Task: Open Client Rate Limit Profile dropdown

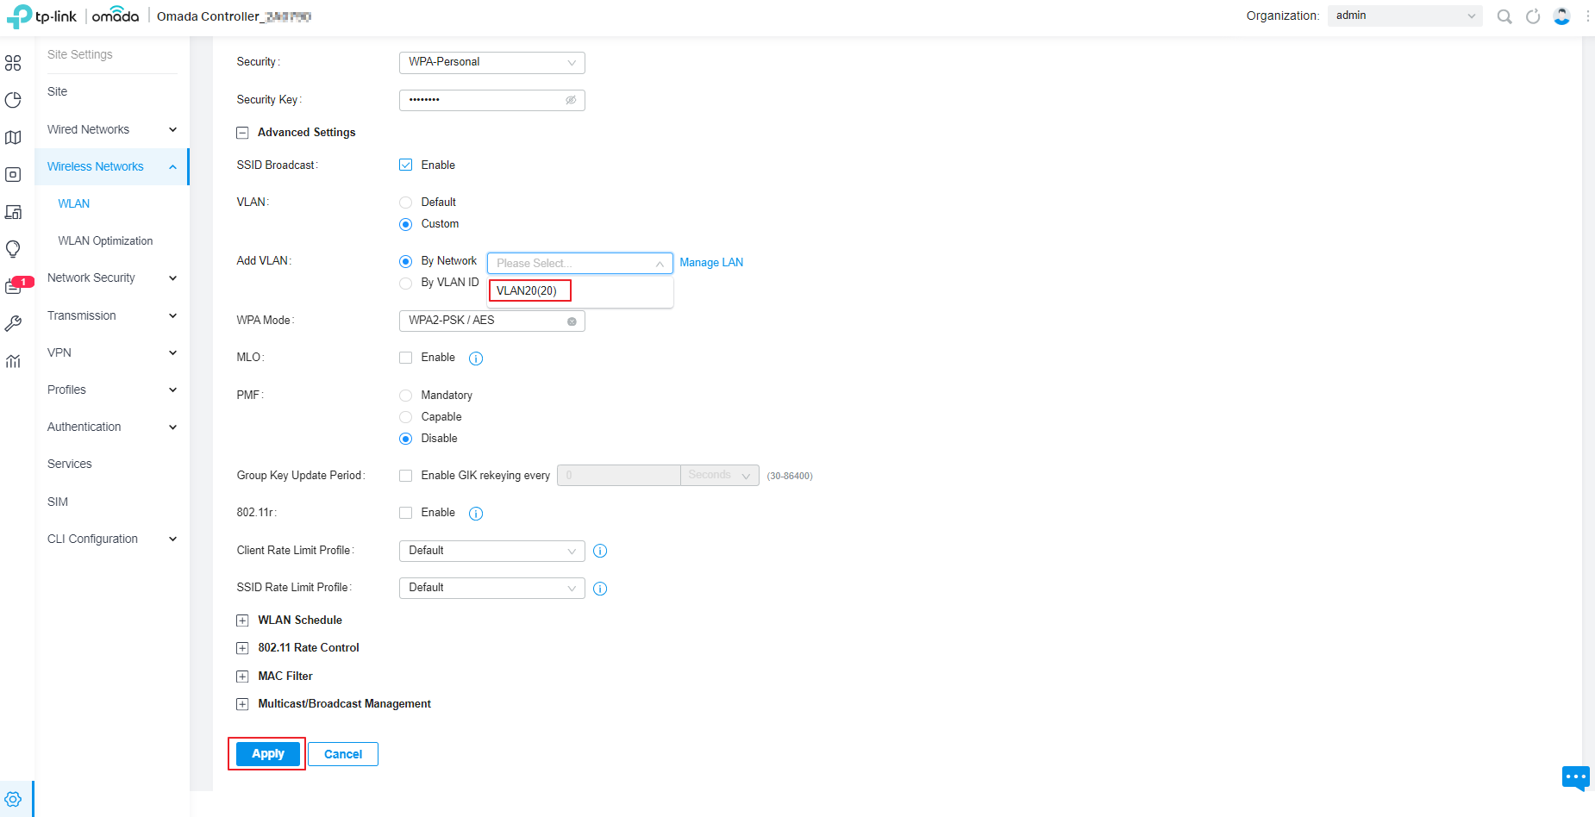Action: 492,551
